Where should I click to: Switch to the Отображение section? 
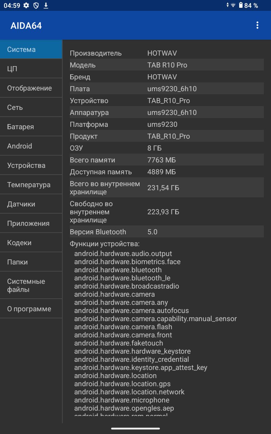point(31,88)
